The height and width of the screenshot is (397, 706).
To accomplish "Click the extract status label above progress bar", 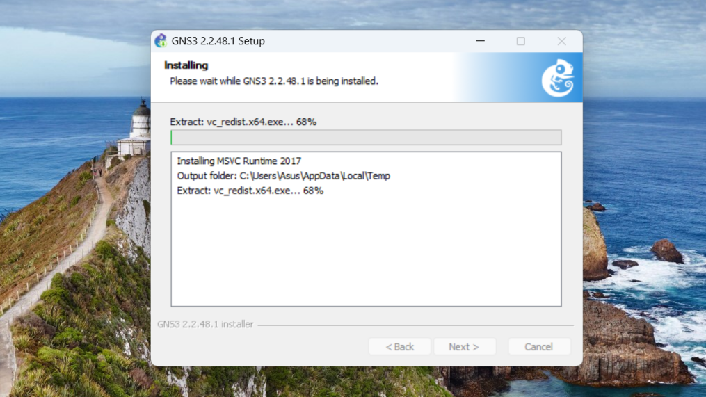I will pos(243,122).
